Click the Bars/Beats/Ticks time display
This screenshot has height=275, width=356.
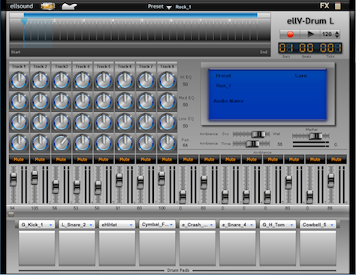(x=310, y=48)
